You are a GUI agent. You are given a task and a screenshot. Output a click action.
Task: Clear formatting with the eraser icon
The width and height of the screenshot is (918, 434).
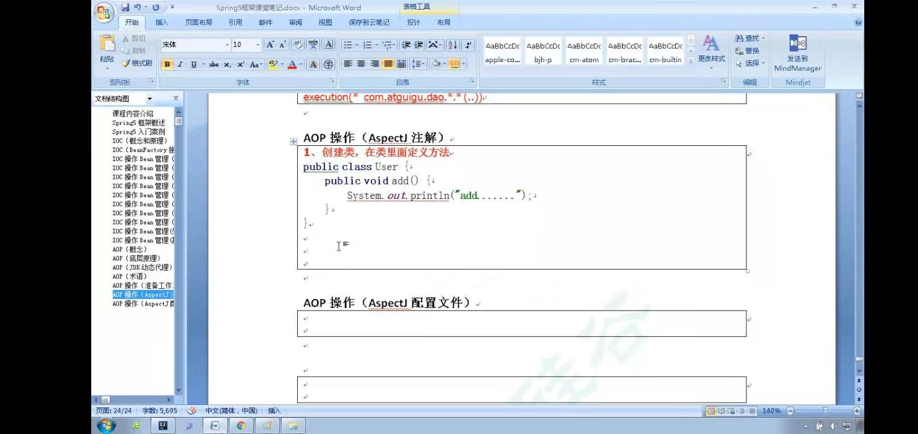(298, 45)
